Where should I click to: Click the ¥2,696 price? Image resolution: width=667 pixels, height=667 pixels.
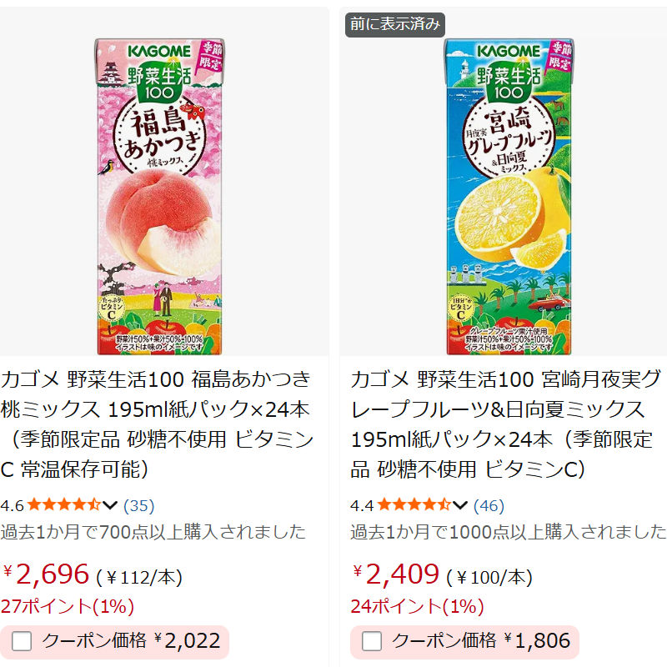point(46,574)
